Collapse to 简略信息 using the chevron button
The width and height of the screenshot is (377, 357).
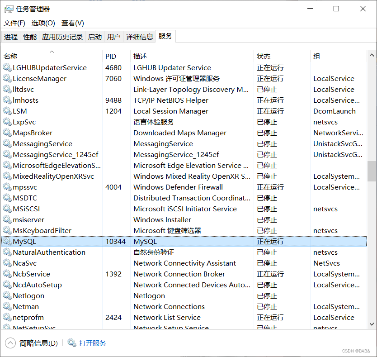[x=10, y=343]
